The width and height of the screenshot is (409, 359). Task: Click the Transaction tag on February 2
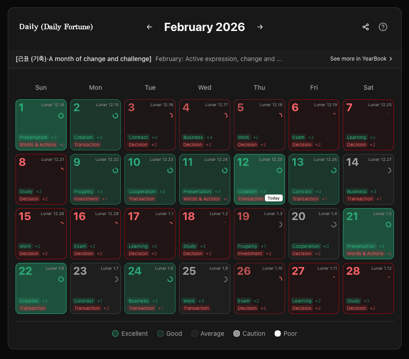pyautogui.click(x=86, y=144)
